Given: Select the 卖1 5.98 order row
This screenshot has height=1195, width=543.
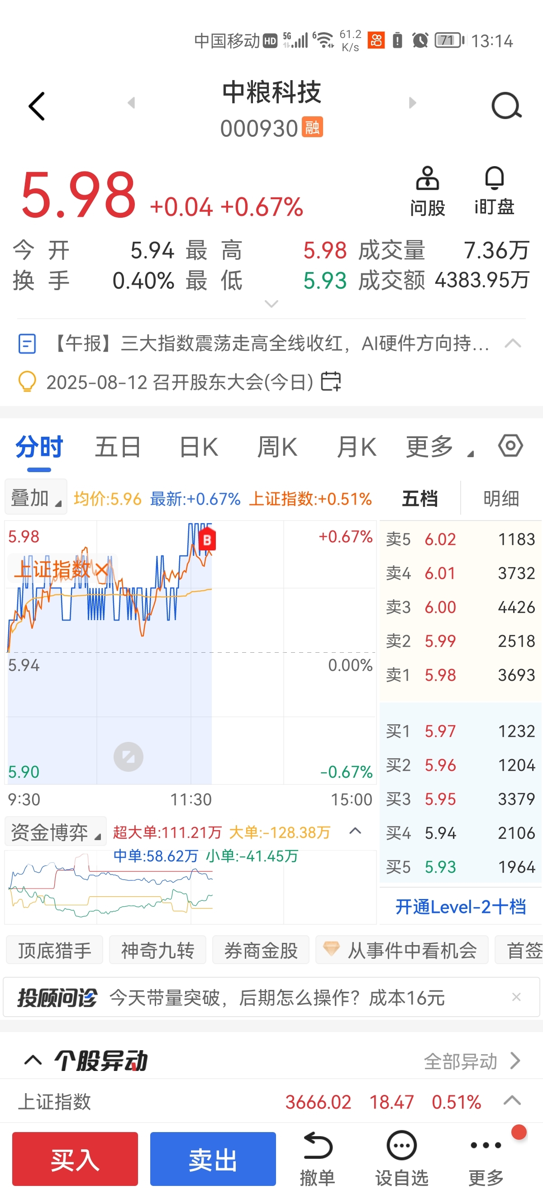Looking at the screenshot, I should coord(461,675).
